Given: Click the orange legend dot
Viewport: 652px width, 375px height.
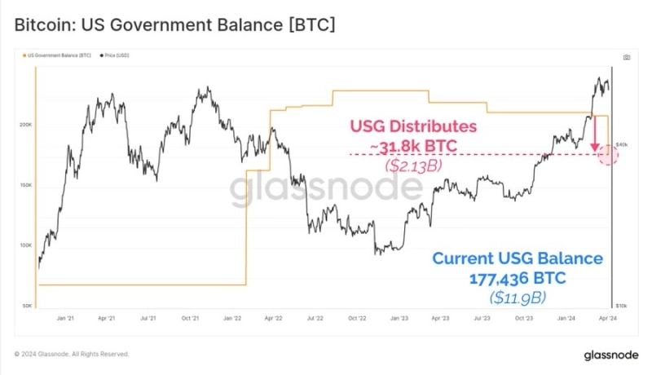Looking at the screenshot, I should (x=24, y=55).
